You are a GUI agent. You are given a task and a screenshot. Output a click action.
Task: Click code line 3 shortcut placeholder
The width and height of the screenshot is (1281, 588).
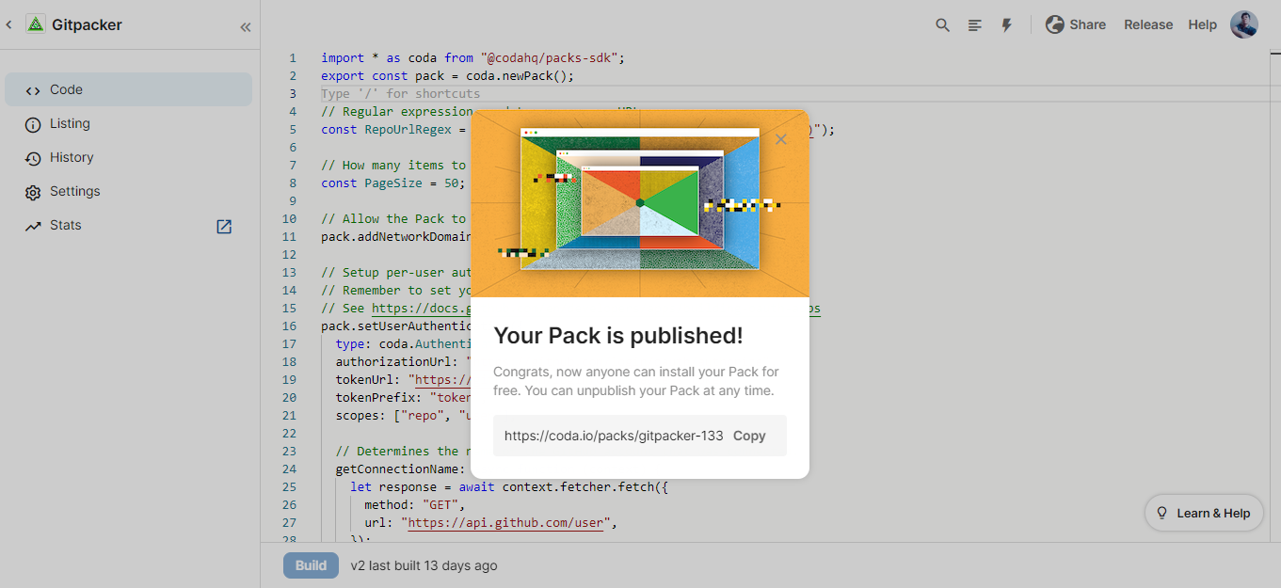(400, 94)
